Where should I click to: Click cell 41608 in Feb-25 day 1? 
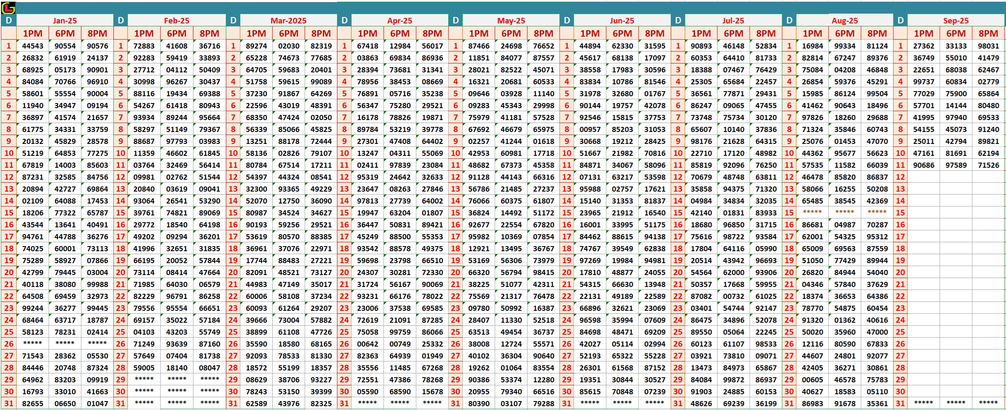[x=176, y=46]
